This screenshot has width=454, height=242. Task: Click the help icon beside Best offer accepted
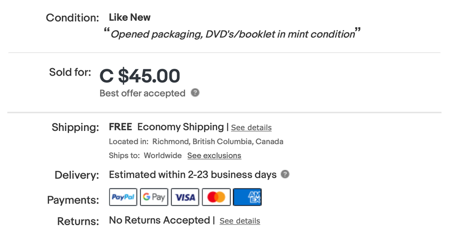(x=195, y=93)
